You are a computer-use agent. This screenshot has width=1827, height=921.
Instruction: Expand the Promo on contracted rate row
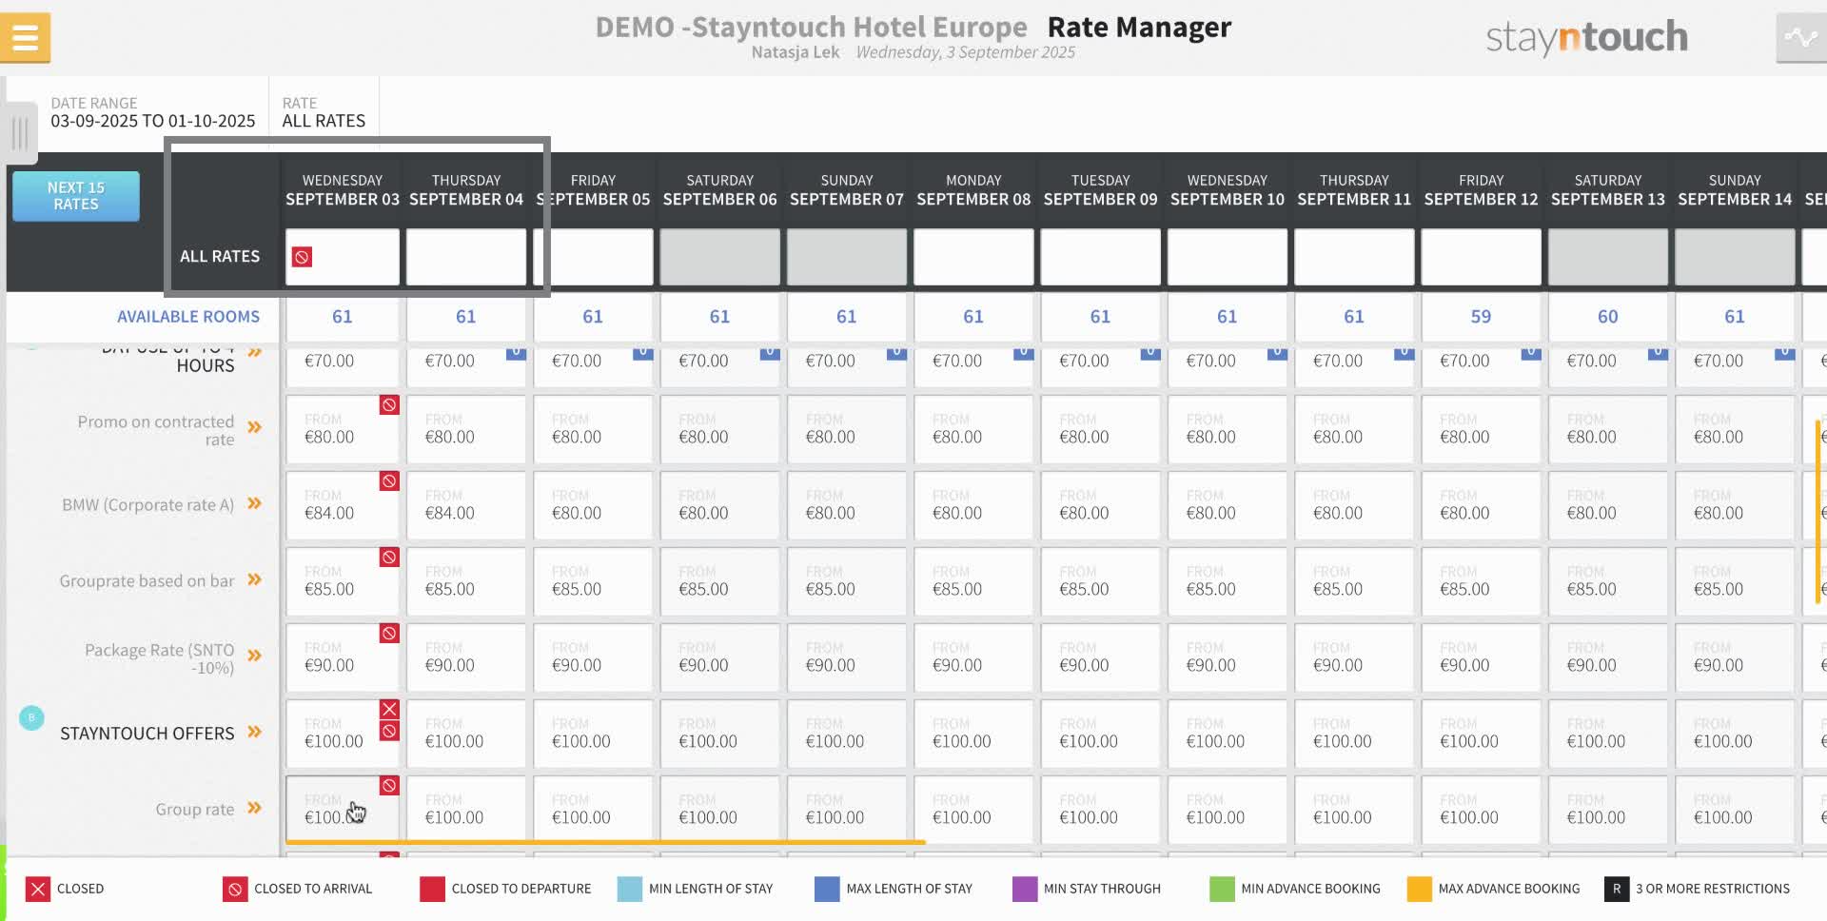tap(255, 427)
